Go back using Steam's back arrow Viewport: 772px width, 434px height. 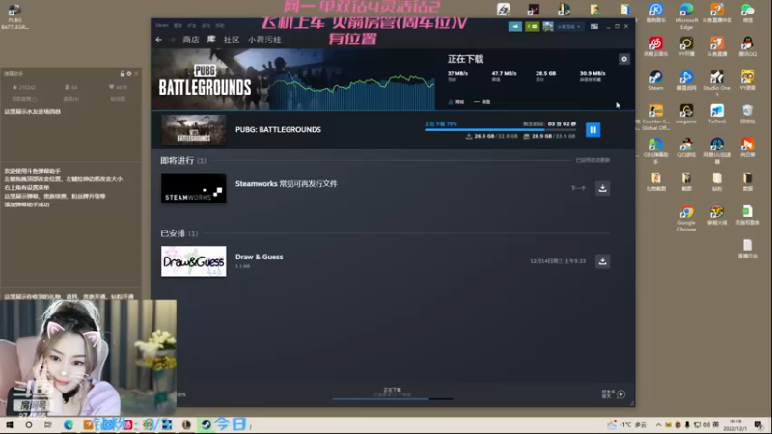click(158, 40)
